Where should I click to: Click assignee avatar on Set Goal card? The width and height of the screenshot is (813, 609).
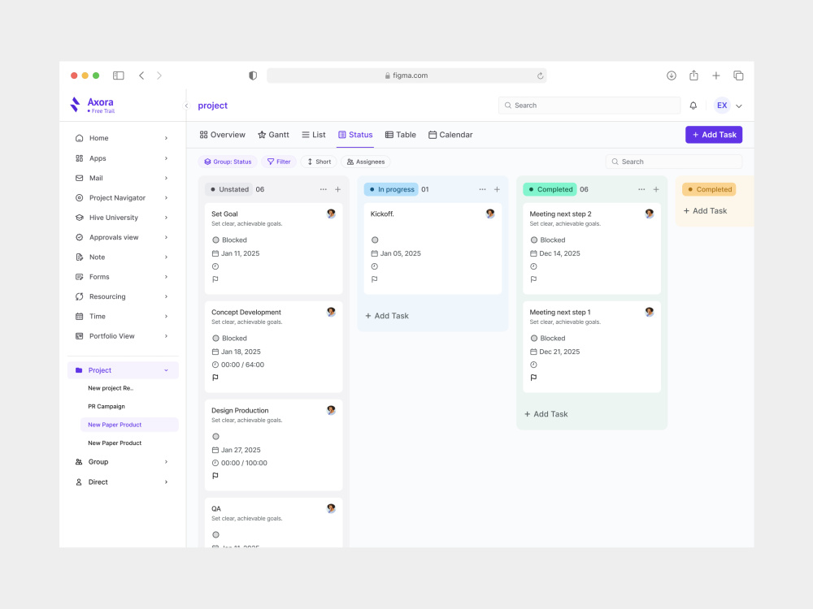pyautogui.click(x=332, y=214)
